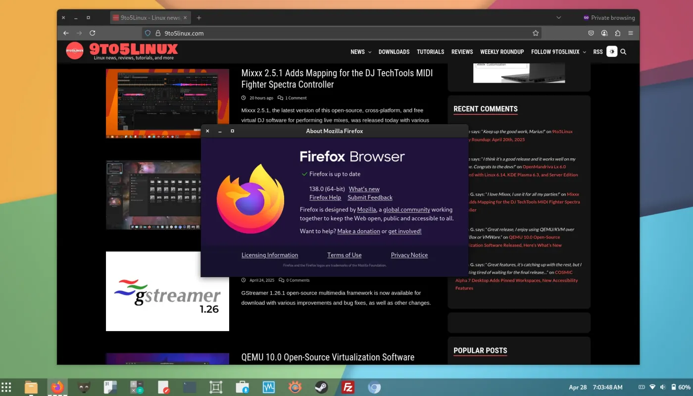Open the COSMIC Alpha 7 comment link

(x=516, y=280)
